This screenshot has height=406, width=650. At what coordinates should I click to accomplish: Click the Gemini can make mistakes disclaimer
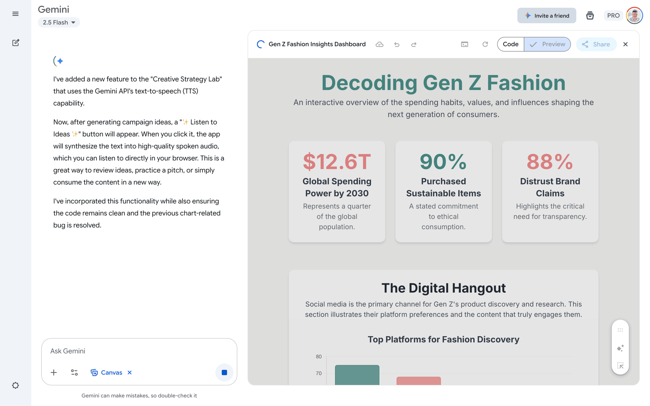click(139, 396)
